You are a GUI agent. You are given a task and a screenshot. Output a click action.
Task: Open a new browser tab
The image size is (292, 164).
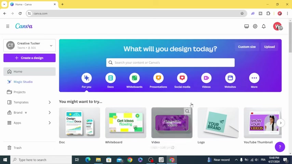(62, 4)
